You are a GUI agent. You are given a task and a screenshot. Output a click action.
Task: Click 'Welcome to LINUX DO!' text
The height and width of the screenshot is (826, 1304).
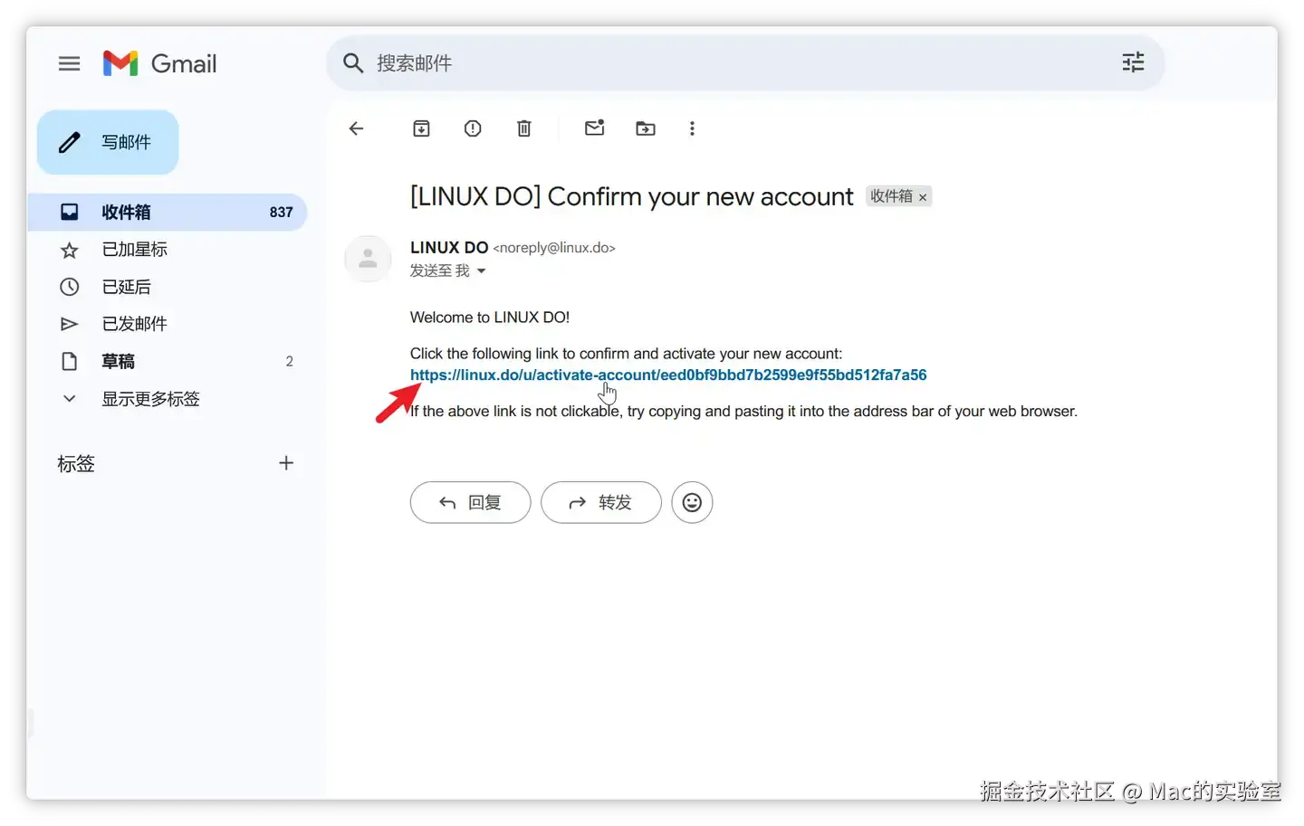[x=490, y=318]
